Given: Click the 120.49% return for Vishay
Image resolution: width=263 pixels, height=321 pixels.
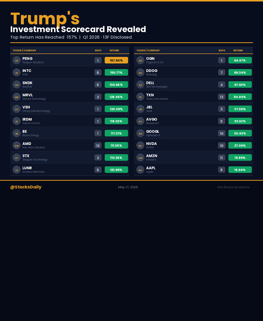Looking at the screenshot, I should click(116, 109).
